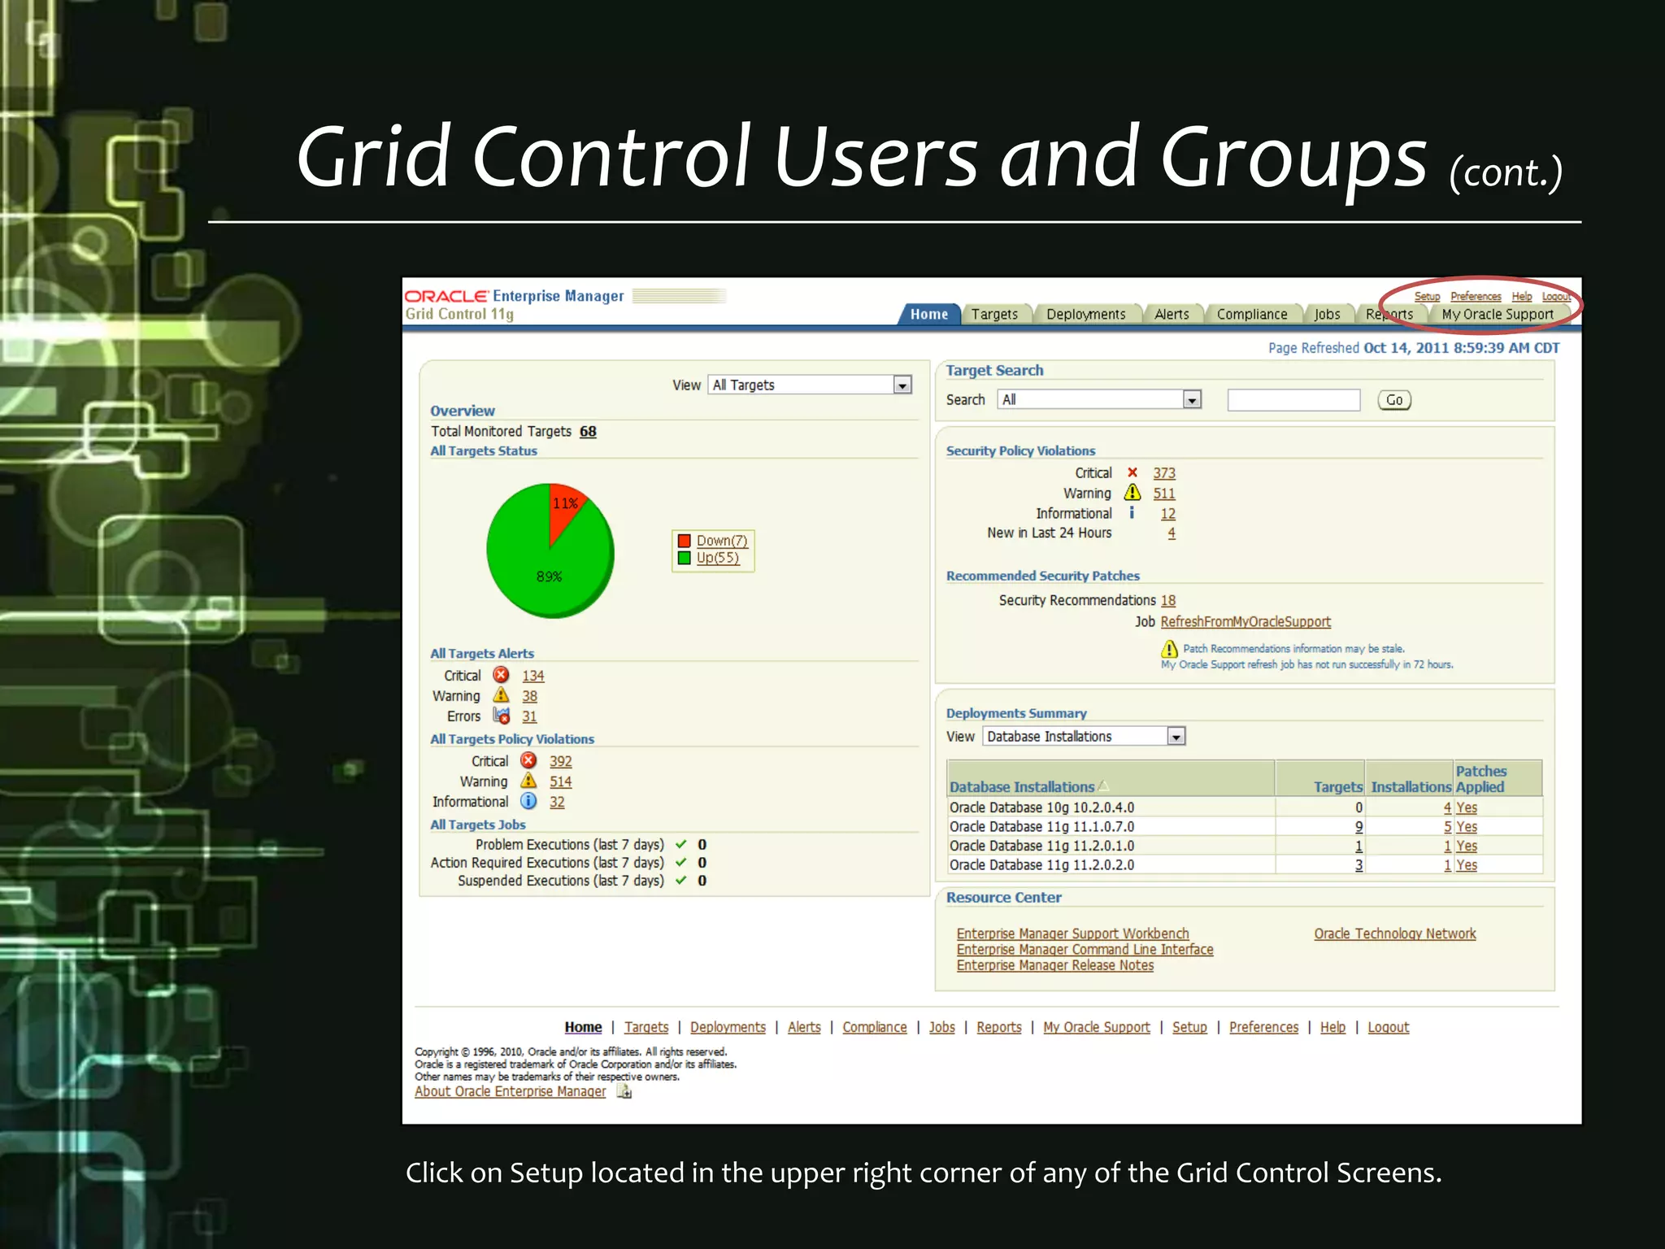Switch to the Deployments tab
Image resolution: width=1665 pixels, height=1249 pixels.
pyautogui.click(x=1086, y=314)
